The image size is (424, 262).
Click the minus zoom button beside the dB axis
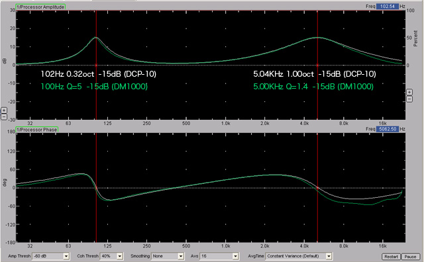4,116
